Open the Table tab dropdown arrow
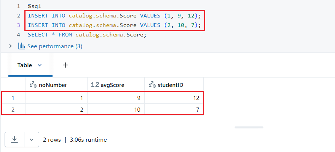 point(40,65)
